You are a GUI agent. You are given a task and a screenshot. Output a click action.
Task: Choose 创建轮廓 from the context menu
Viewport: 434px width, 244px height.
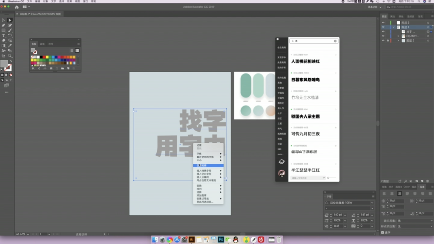tap(202, 165)
